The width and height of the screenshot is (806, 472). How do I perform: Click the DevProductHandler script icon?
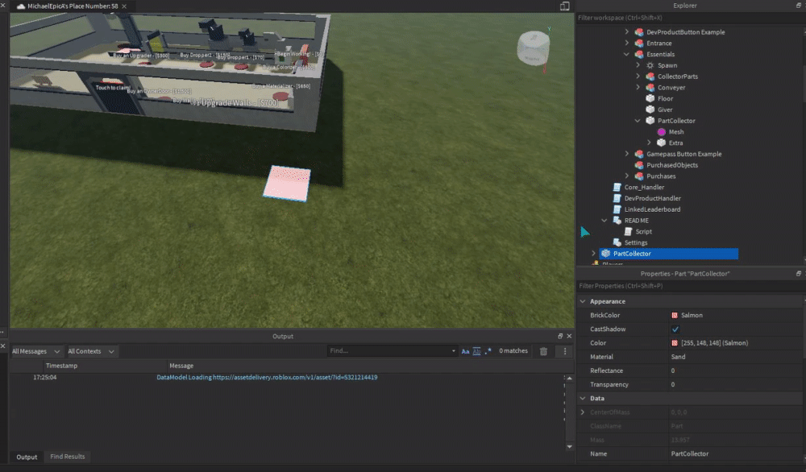coord(617,198)
